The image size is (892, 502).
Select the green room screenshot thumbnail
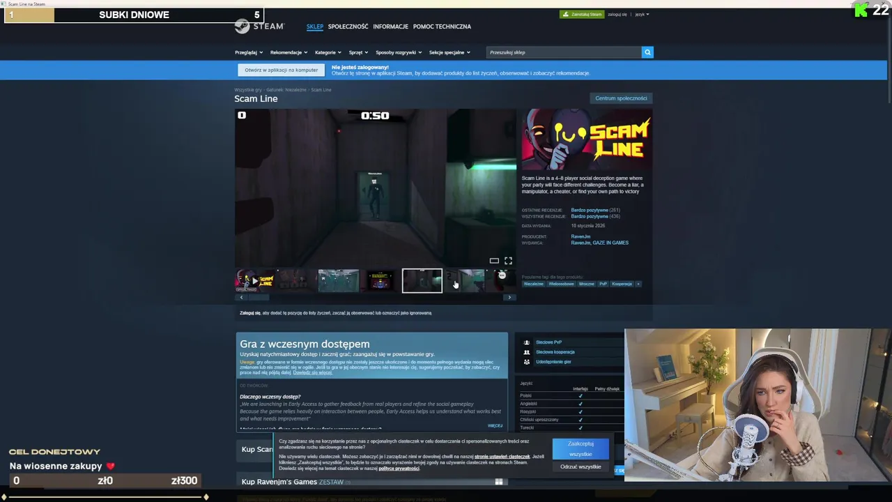pos(338,281)
